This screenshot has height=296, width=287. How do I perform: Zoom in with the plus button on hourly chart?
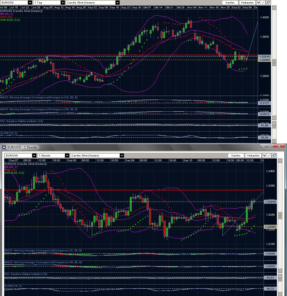point(280,276)
